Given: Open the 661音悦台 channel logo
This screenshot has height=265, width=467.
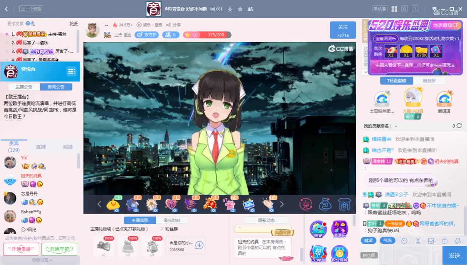Looking at the screenshot, I should [x=153, y=9].
